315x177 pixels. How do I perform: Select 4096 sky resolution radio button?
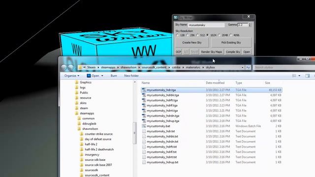point(231,35)
